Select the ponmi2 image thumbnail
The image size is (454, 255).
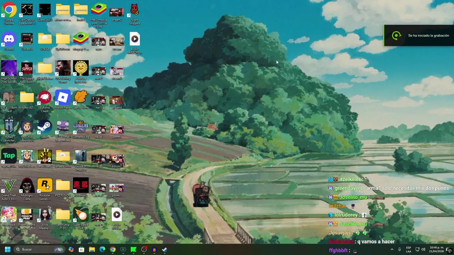coord(117,160)
